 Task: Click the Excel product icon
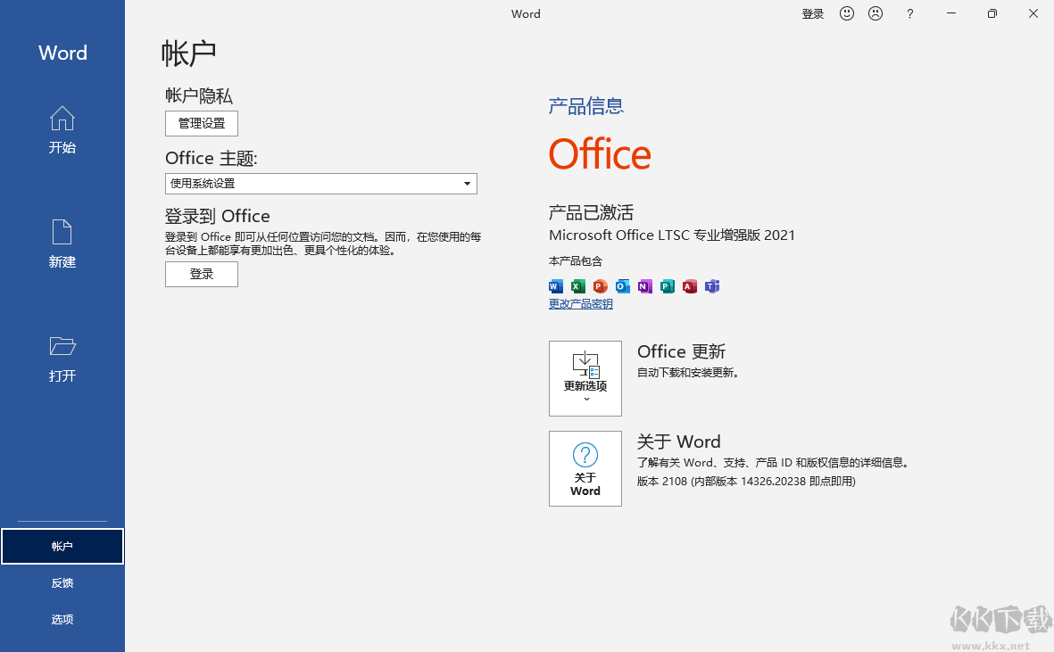pyautogui.click(x=578, y=286)
